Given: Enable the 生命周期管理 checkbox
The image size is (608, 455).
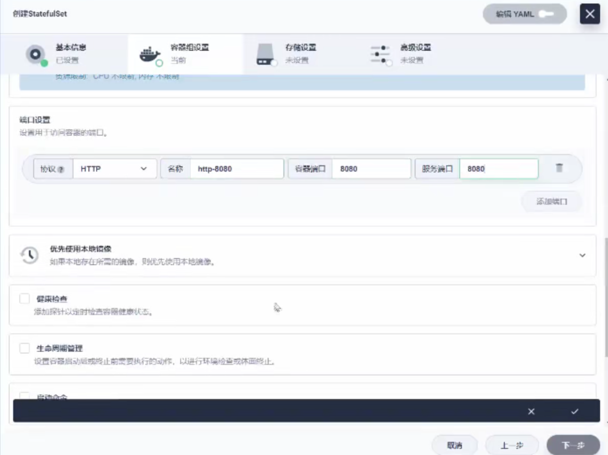Looking at the screenshot, I should (x=24, y=348).
